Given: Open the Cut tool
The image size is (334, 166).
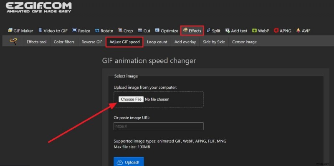Looking at the screenshot, I should (x=144, y=30).
